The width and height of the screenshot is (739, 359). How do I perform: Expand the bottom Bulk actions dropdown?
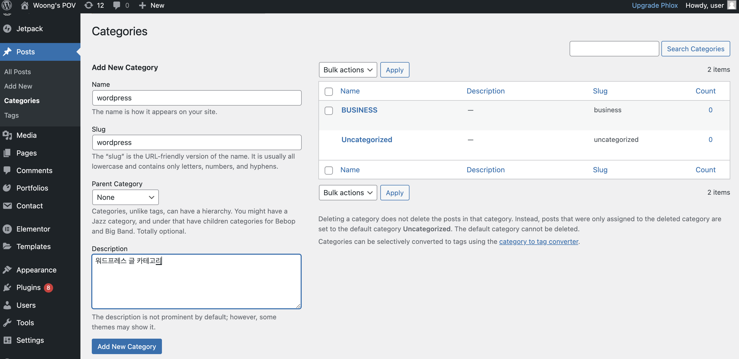click(x=348, y=193)
